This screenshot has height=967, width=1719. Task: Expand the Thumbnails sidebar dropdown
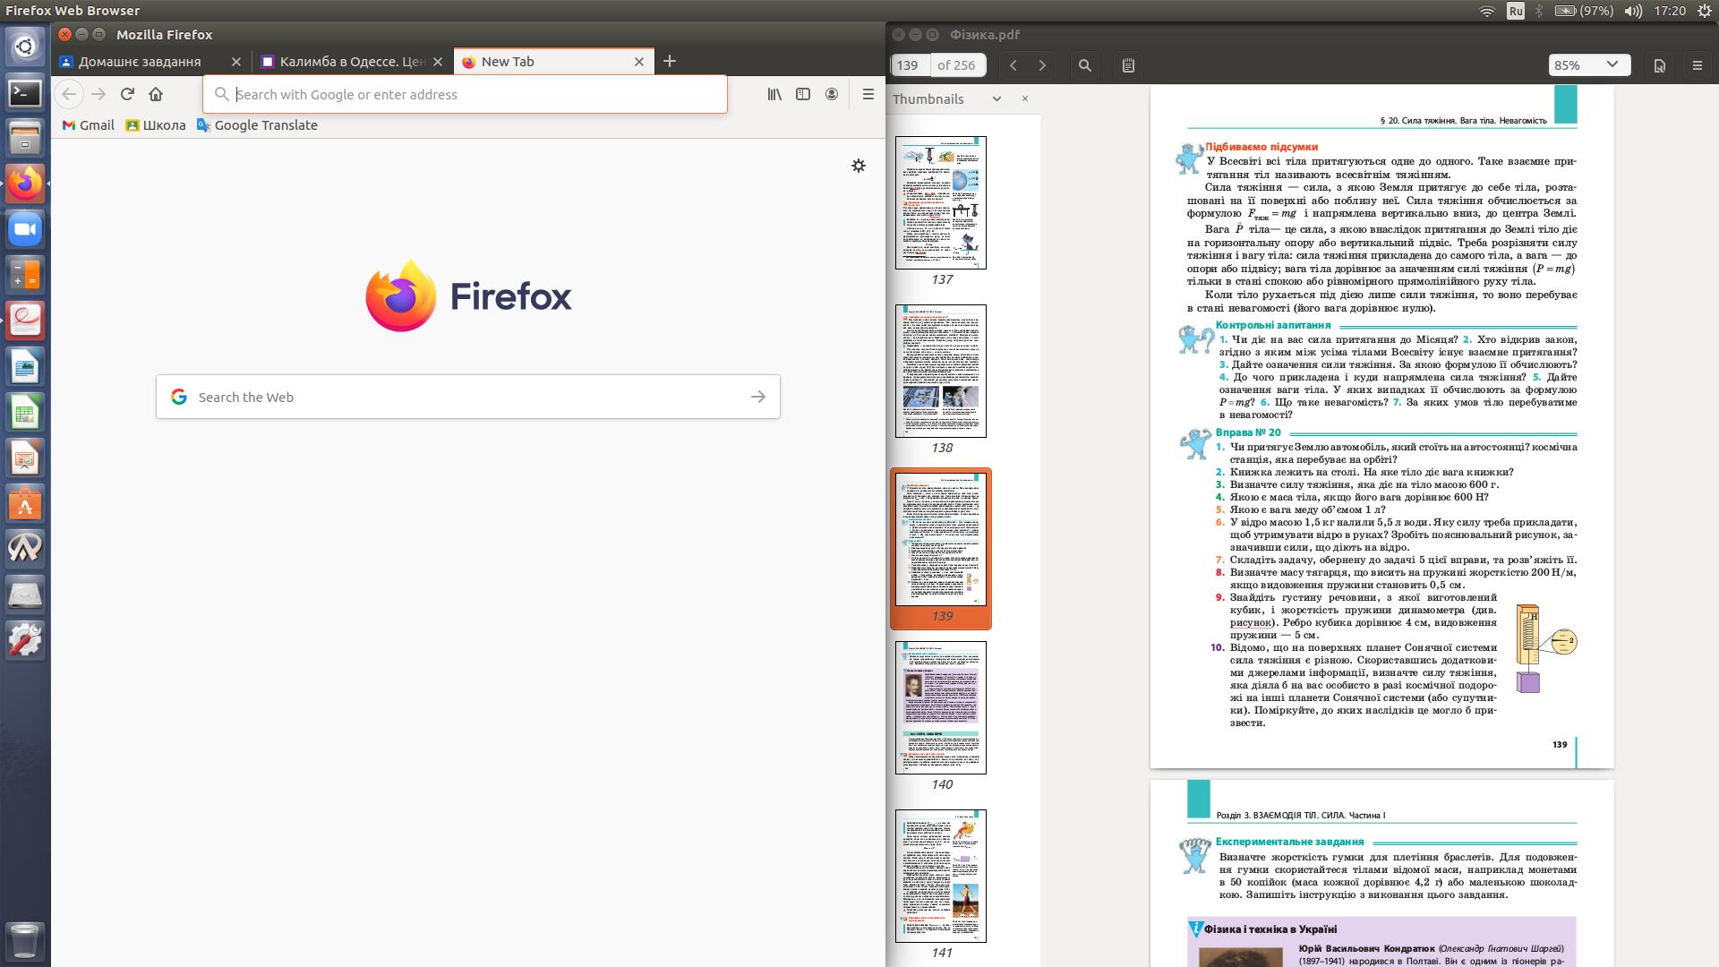996,99
